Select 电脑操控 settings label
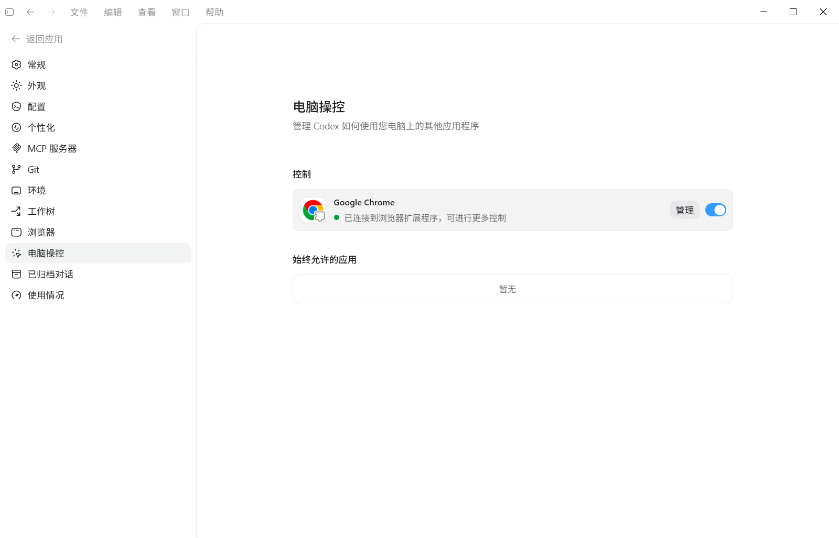 (x=46, y=253)
